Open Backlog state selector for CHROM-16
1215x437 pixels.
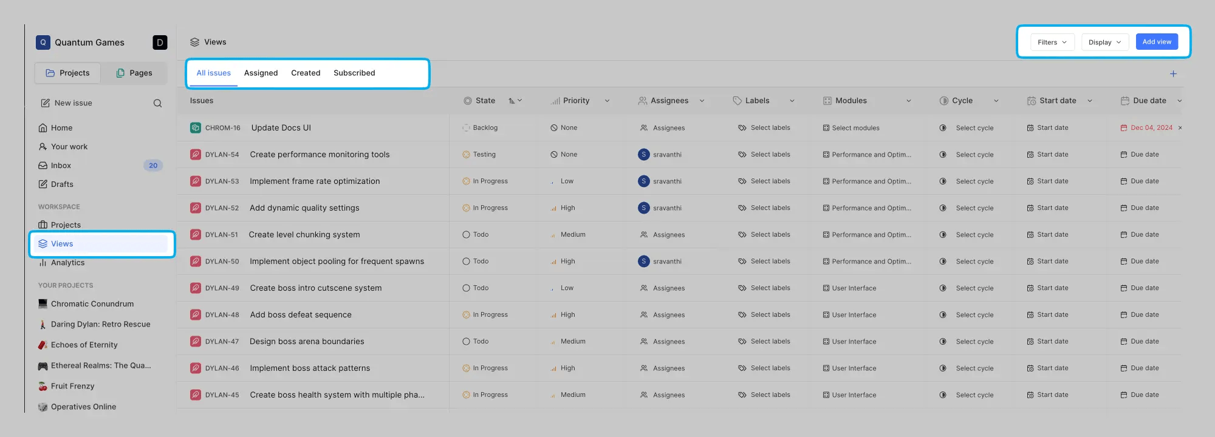485,128
